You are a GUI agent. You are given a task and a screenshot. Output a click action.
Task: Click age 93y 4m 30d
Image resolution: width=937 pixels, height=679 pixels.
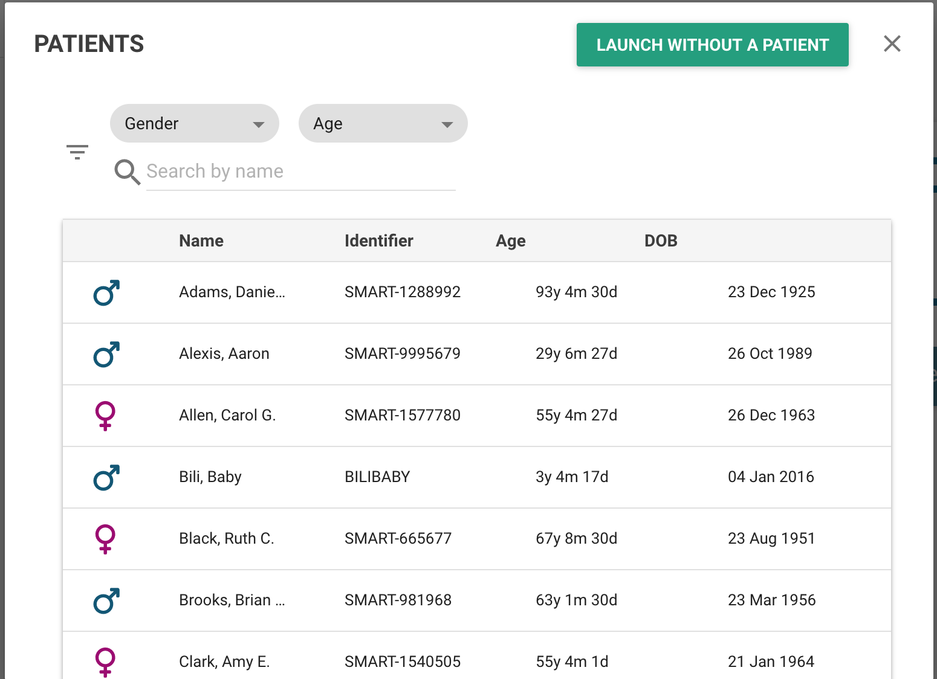click(577, 292)
